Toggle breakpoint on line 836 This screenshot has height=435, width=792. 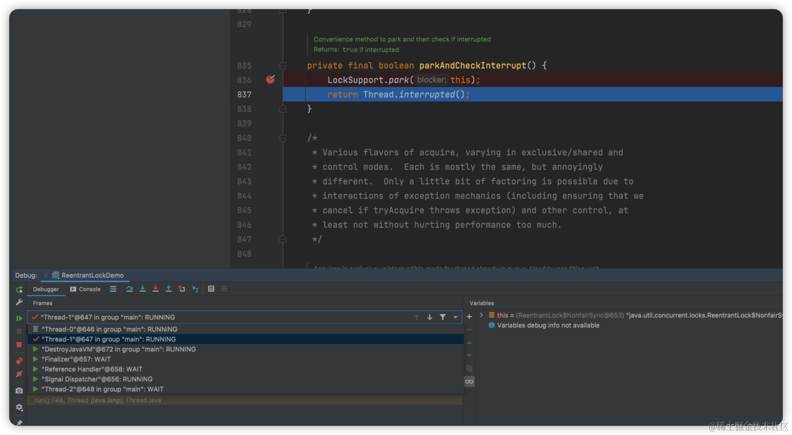[270, 79]
